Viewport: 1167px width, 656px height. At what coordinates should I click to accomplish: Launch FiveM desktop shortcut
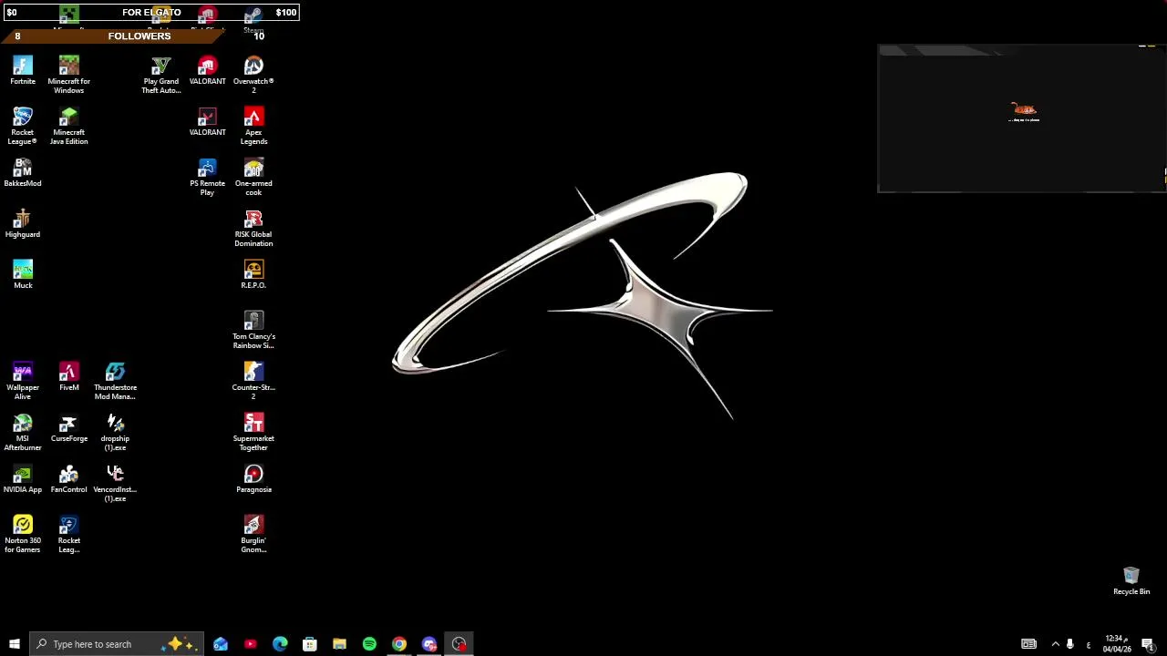68,377
